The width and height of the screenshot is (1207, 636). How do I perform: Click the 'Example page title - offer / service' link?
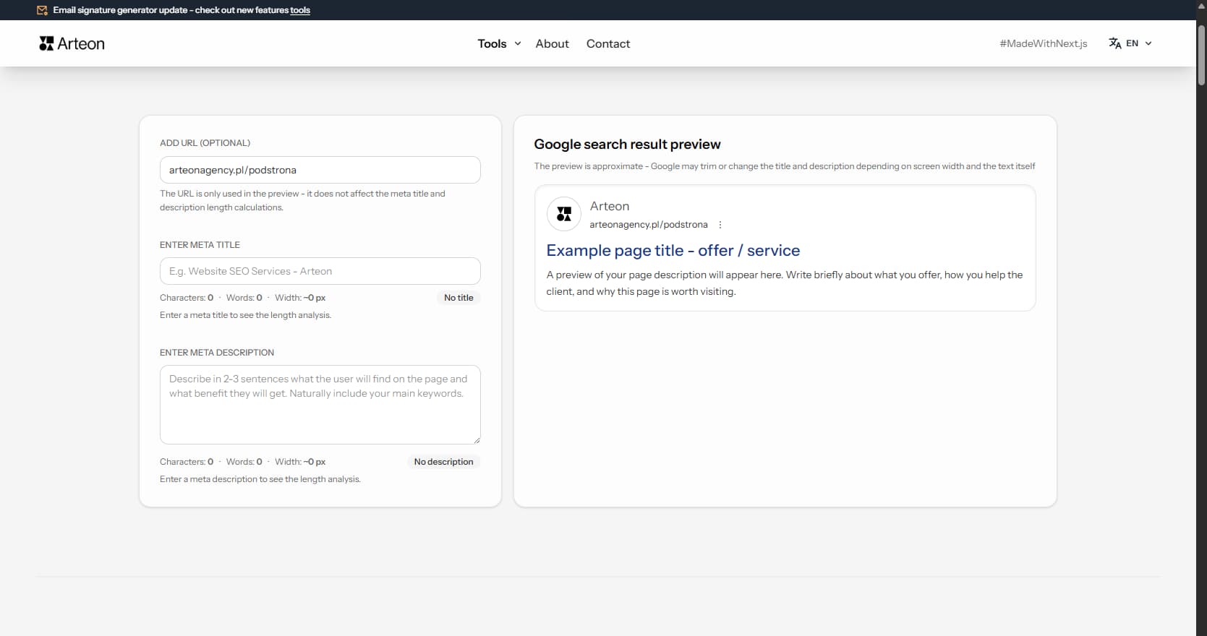pyautogui.click(x=673, y=250)
